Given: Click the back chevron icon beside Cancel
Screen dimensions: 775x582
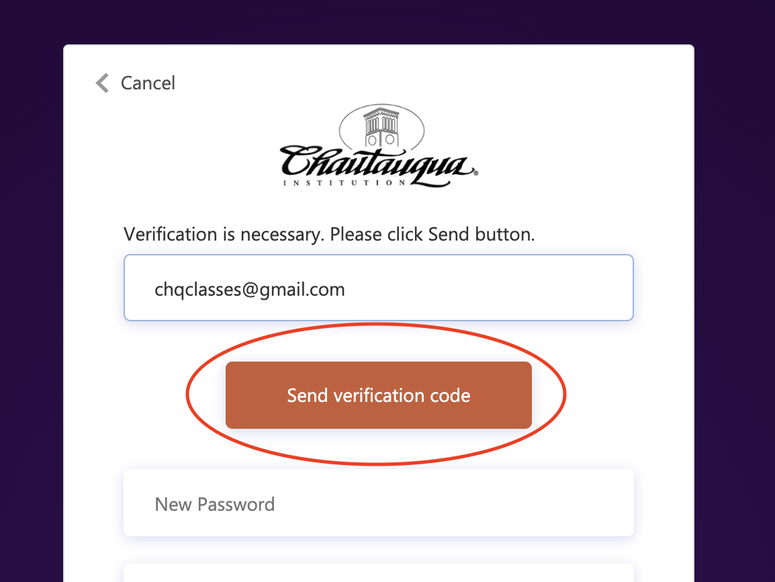Looking at the screenshot, I should [x=102, y=83].
